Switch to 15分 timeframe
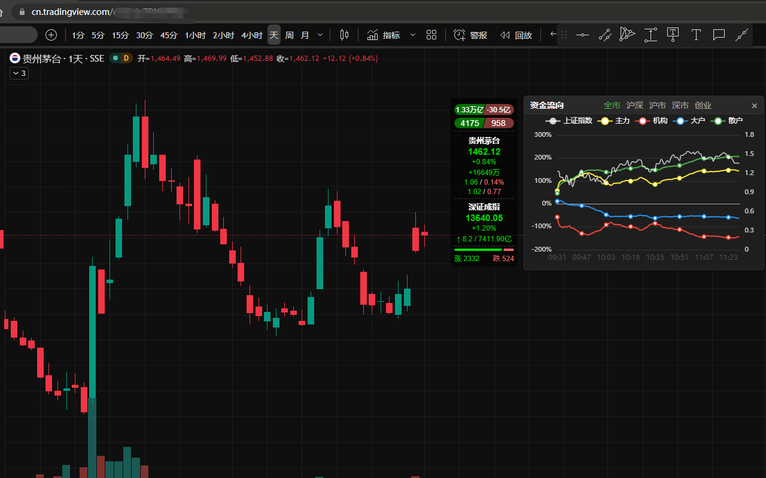 pos(120,35)
